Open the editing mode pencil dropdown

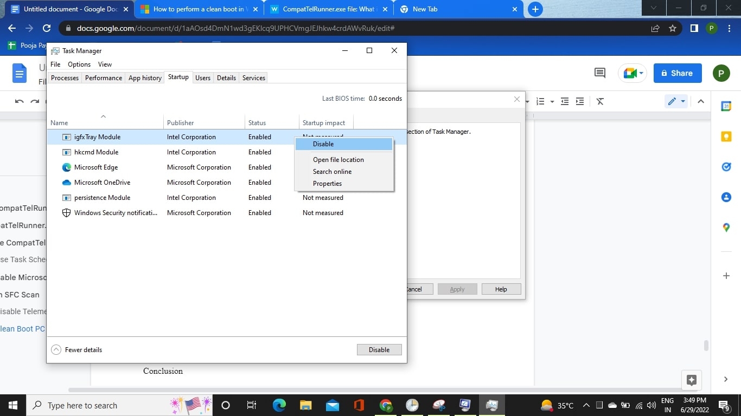676,101
